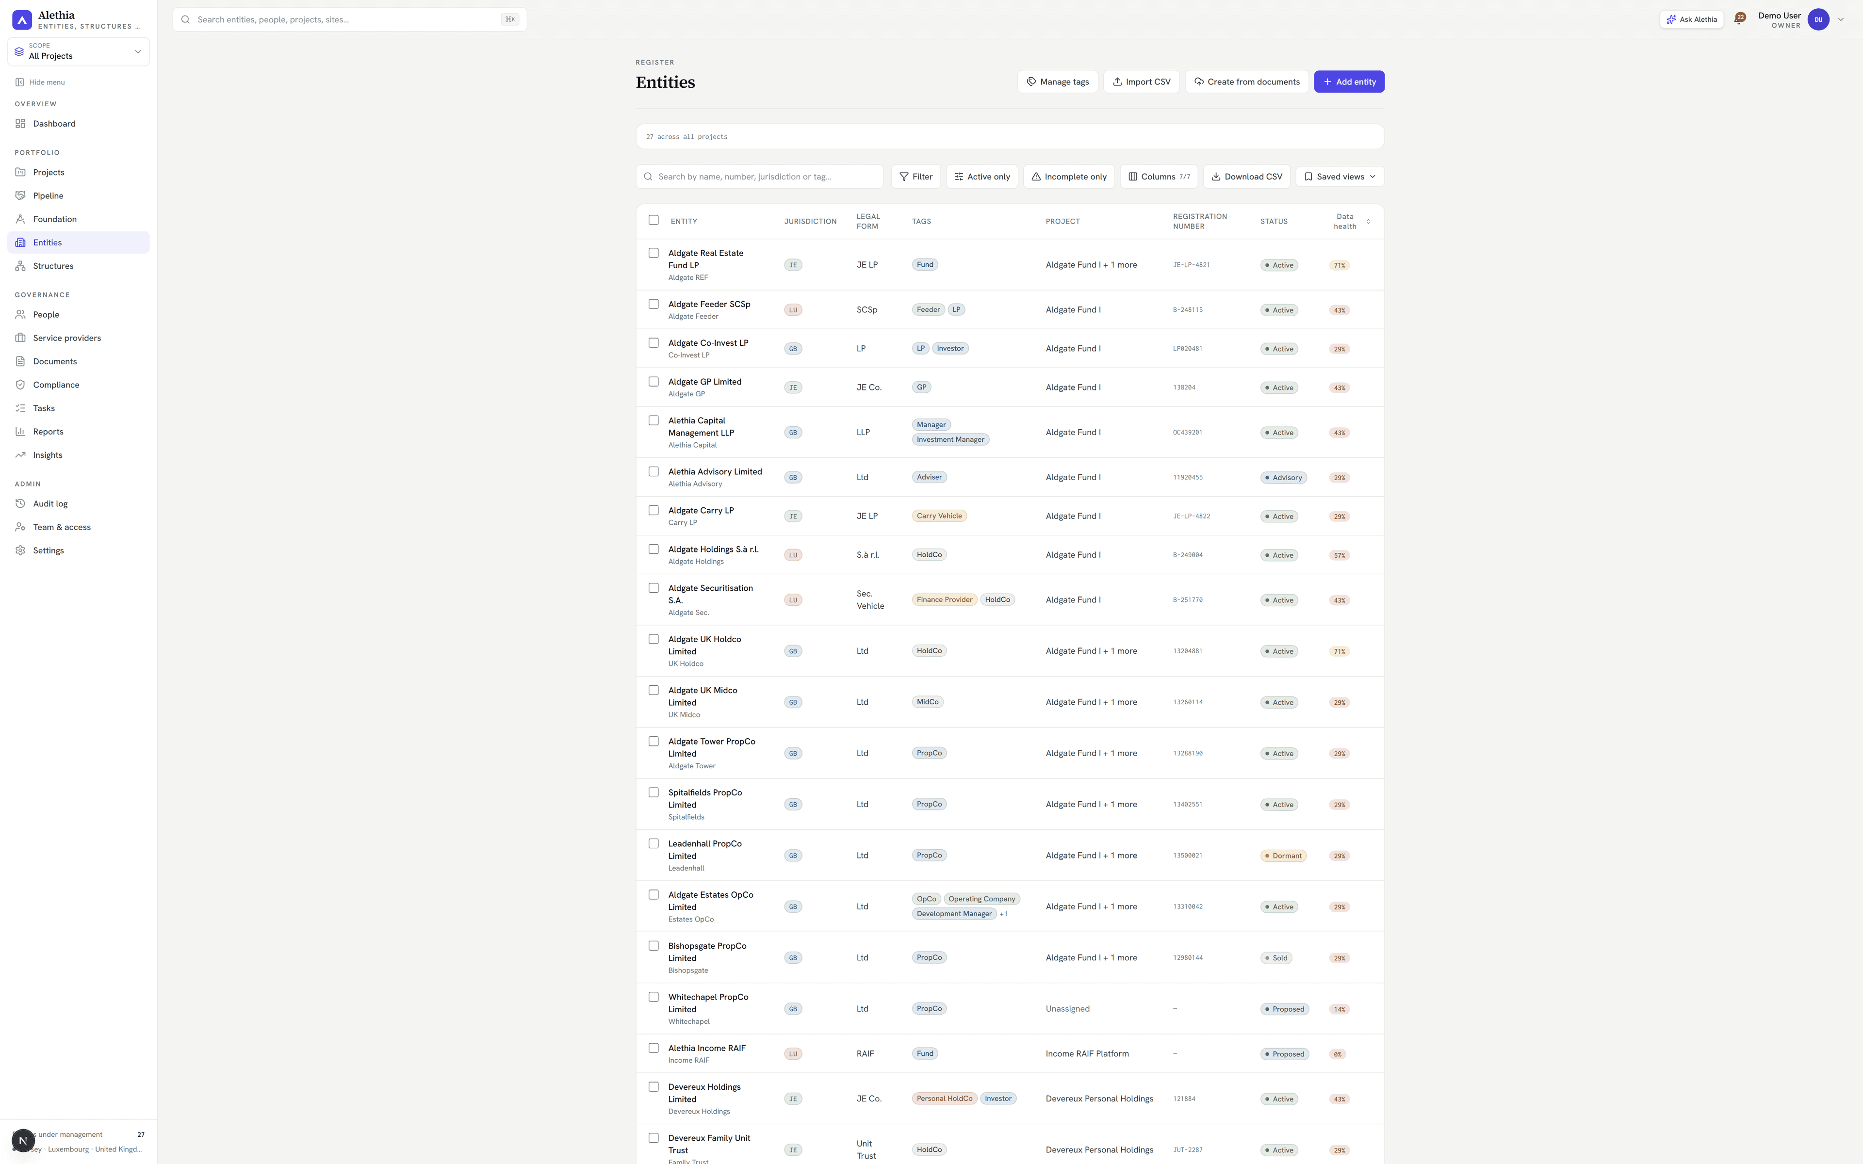
Task: Open the notifications bell icon
Action: tap(1738, 19)
